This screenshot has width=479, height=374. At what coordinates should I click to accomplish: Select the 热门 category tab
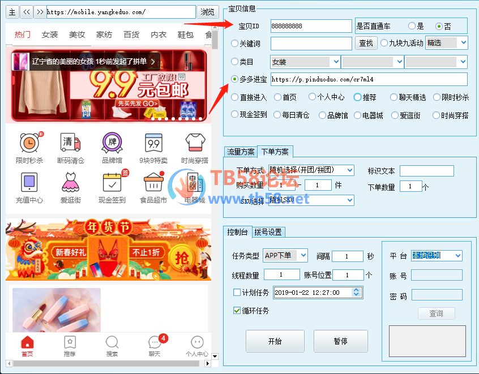coord(23,35)
